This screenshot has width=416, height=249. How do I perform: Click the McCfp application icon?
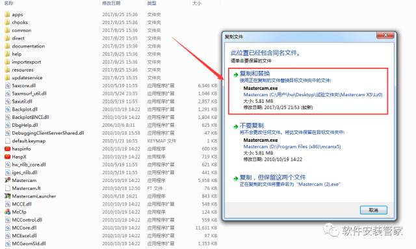7,212
